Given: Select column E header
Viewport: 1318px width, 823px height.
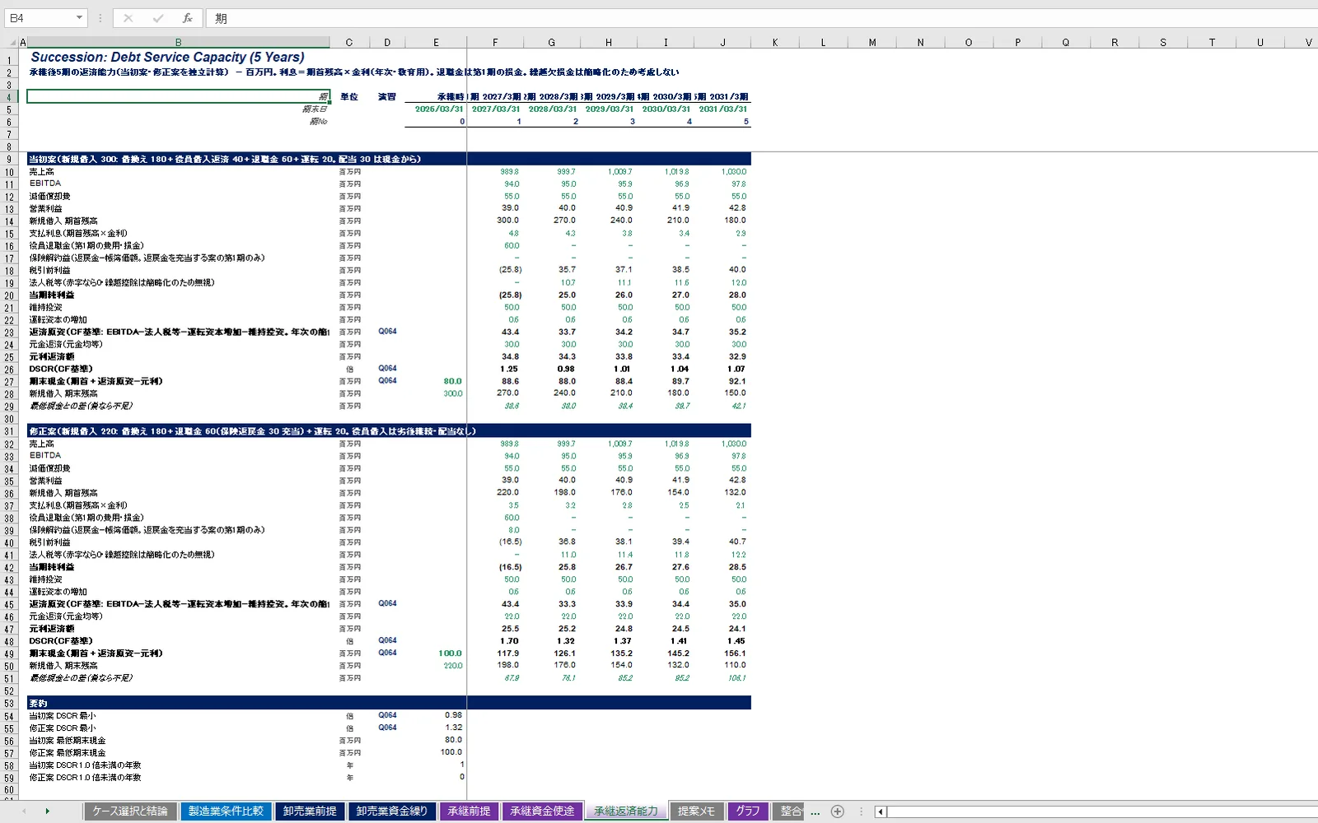Looking at the screenshot, I should coord(436,43).
